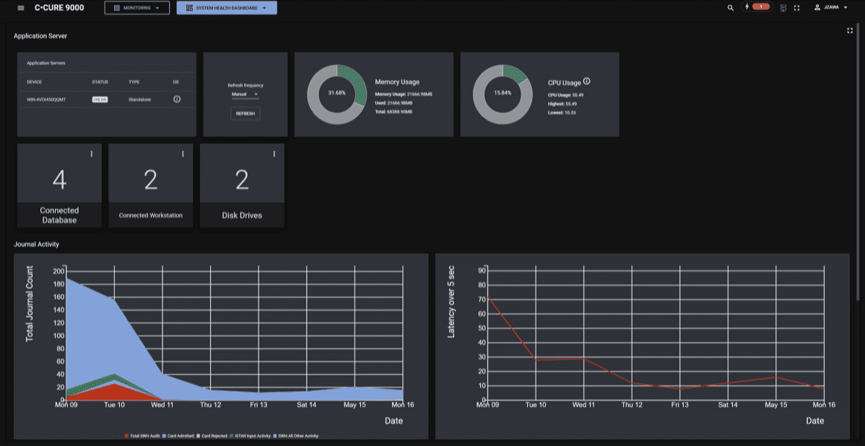Click the OS info icon for WIN-4VOI450QQMT
This screenshot has height=446, width=865.
(x=177, y=99)
